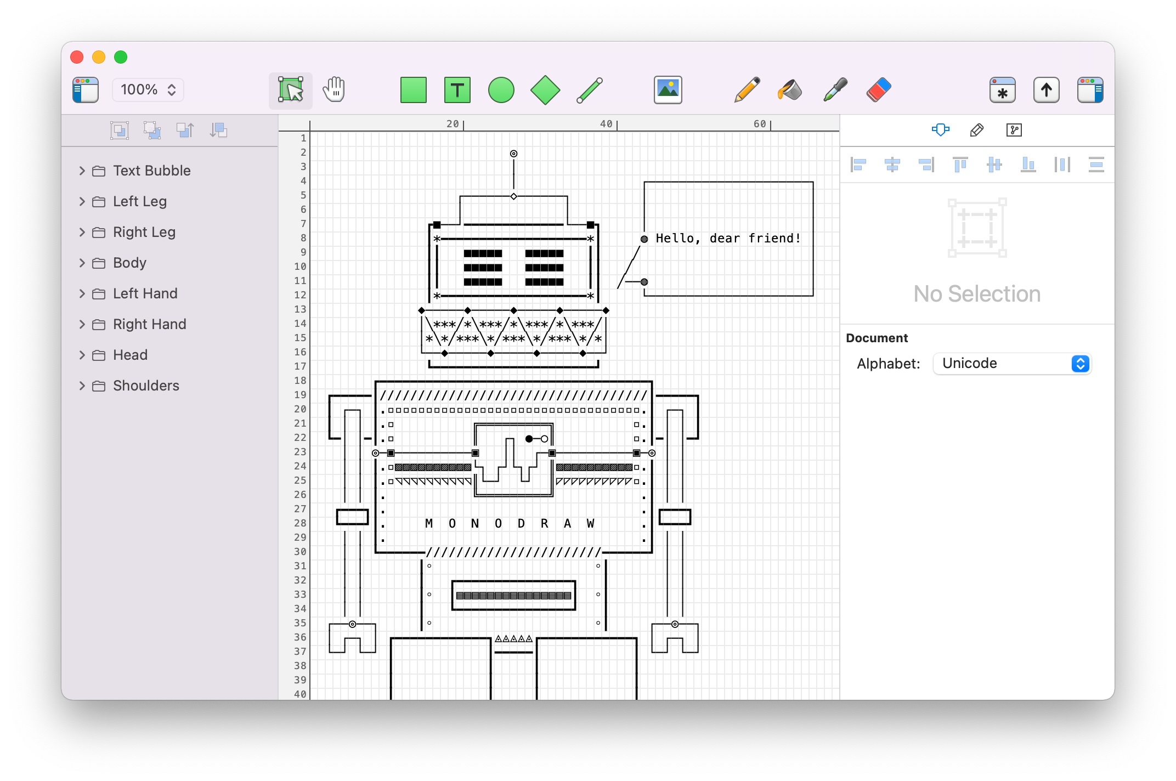Viewport: 1176px width, 781px height.
Task: Select the circle/ellipse tool
Action: coord(500,89)
